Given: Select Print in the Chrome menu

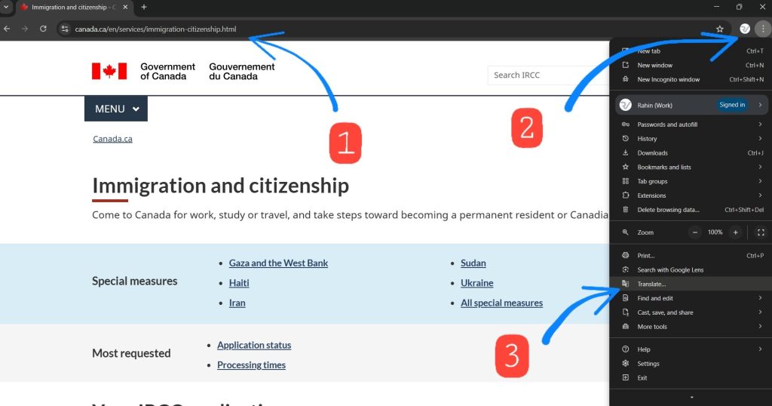Looking at the screenshot, I should coord(691,256).
